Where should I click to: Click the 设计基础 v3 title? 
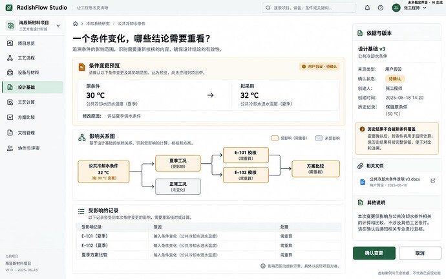(x=372, y=49)
